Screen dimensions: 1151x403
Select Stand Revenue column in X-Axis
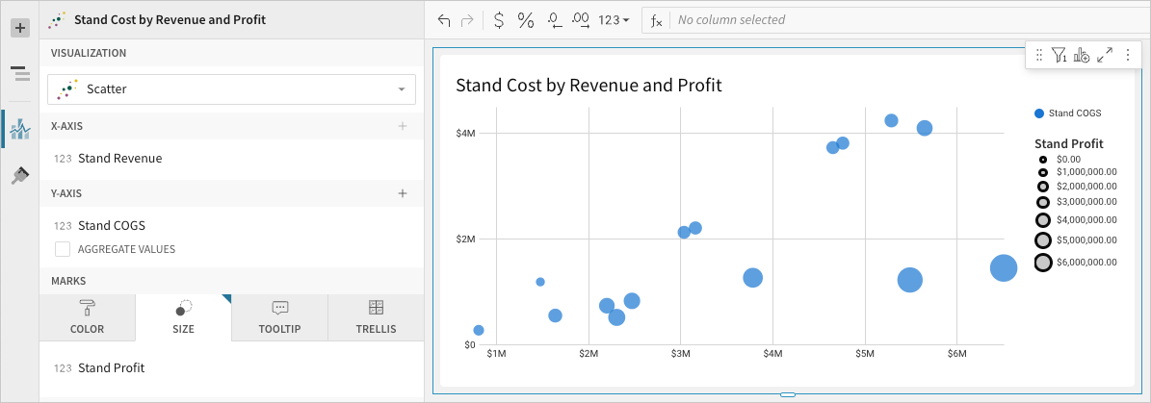point(119,159)
